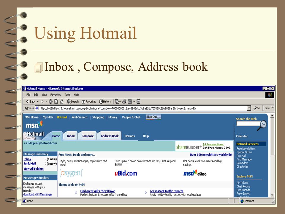This screenshot has height=214, width=285.
Task: Open the Search toolbar button
Action: 73,102
